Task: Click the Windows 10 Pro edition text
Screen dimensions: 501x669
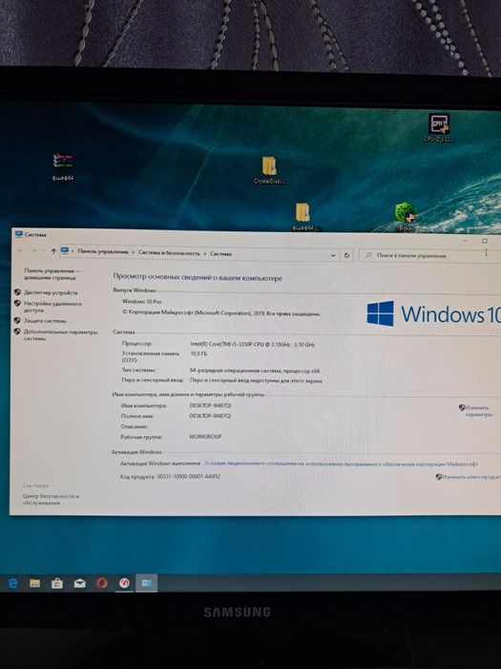Action: 142,302
